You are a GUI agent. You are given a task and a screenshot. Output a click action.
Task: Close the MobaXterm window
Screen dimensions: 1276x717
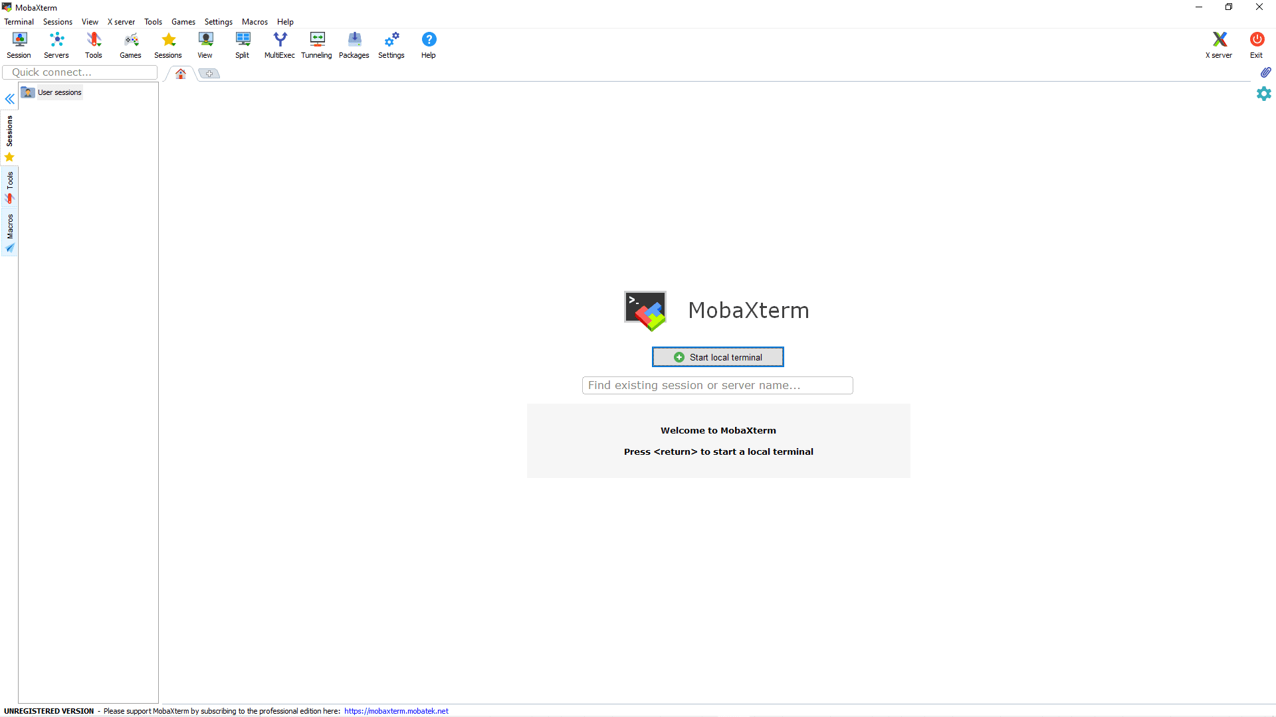[x=1259, y=7]
